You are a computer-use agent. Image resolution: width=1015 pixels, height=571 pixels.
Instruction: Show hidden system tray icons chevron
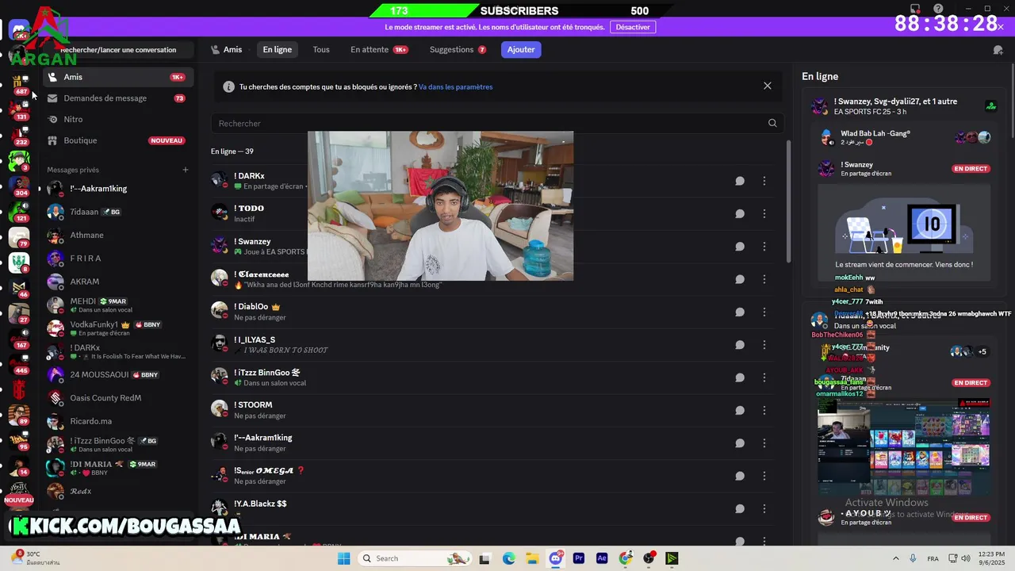896,558
